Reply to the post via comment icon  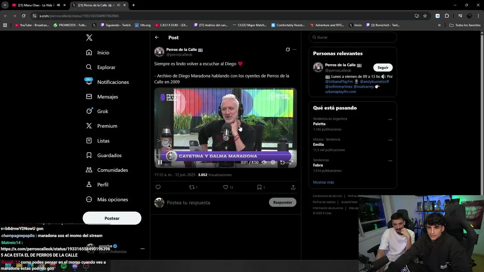(x=158, y=187)
